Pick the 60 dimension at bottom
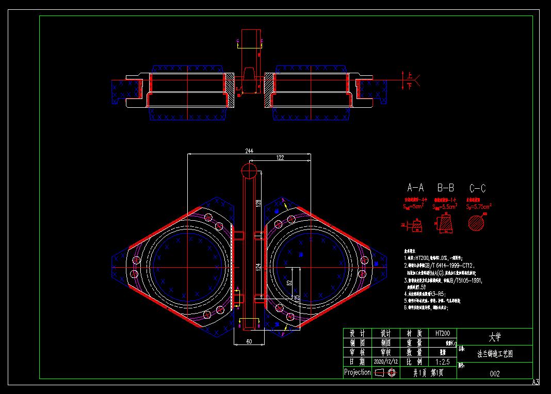This screenshot has width=551, height=394. [x=249, y=341]
